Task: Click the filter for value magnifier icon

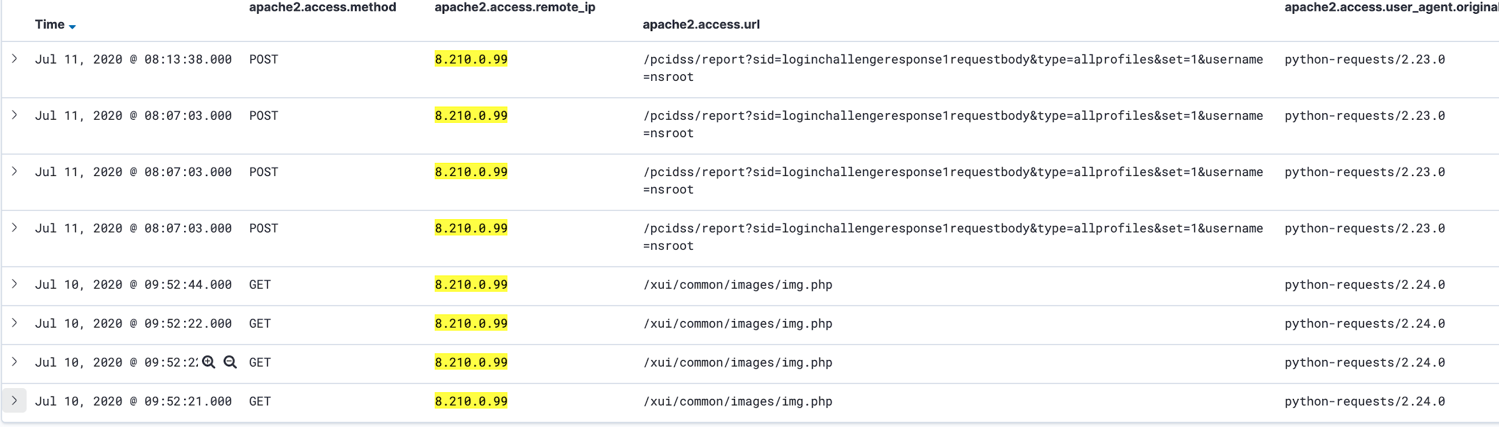Action: tap(208, 362)
